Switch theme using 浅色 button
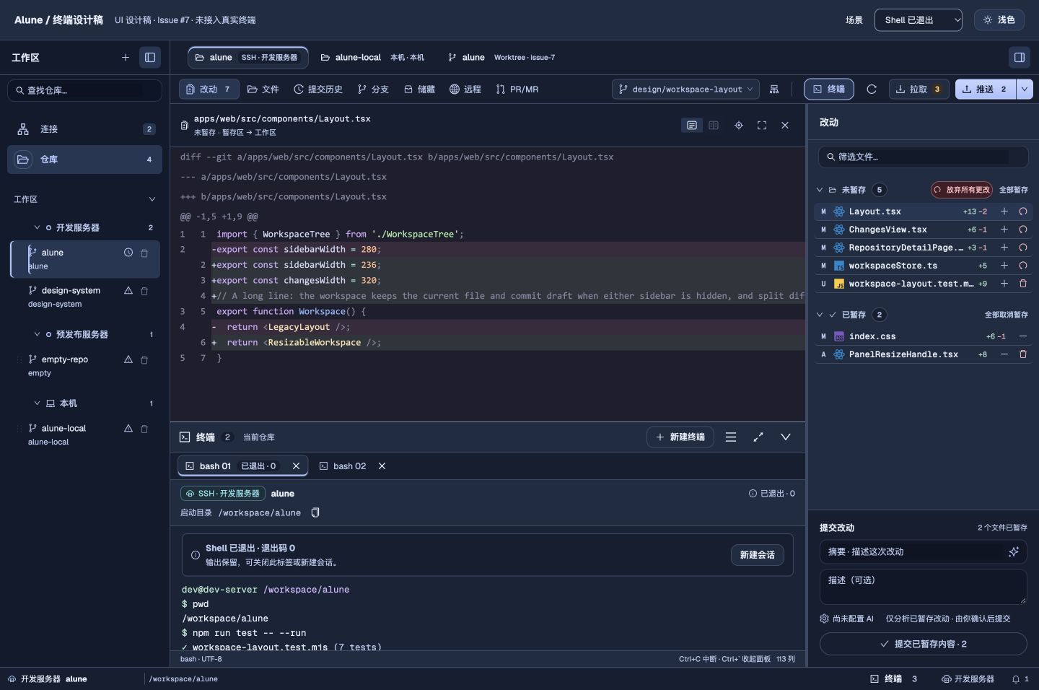The width and height of the screenshot is (1039, 690). (999, 19)
